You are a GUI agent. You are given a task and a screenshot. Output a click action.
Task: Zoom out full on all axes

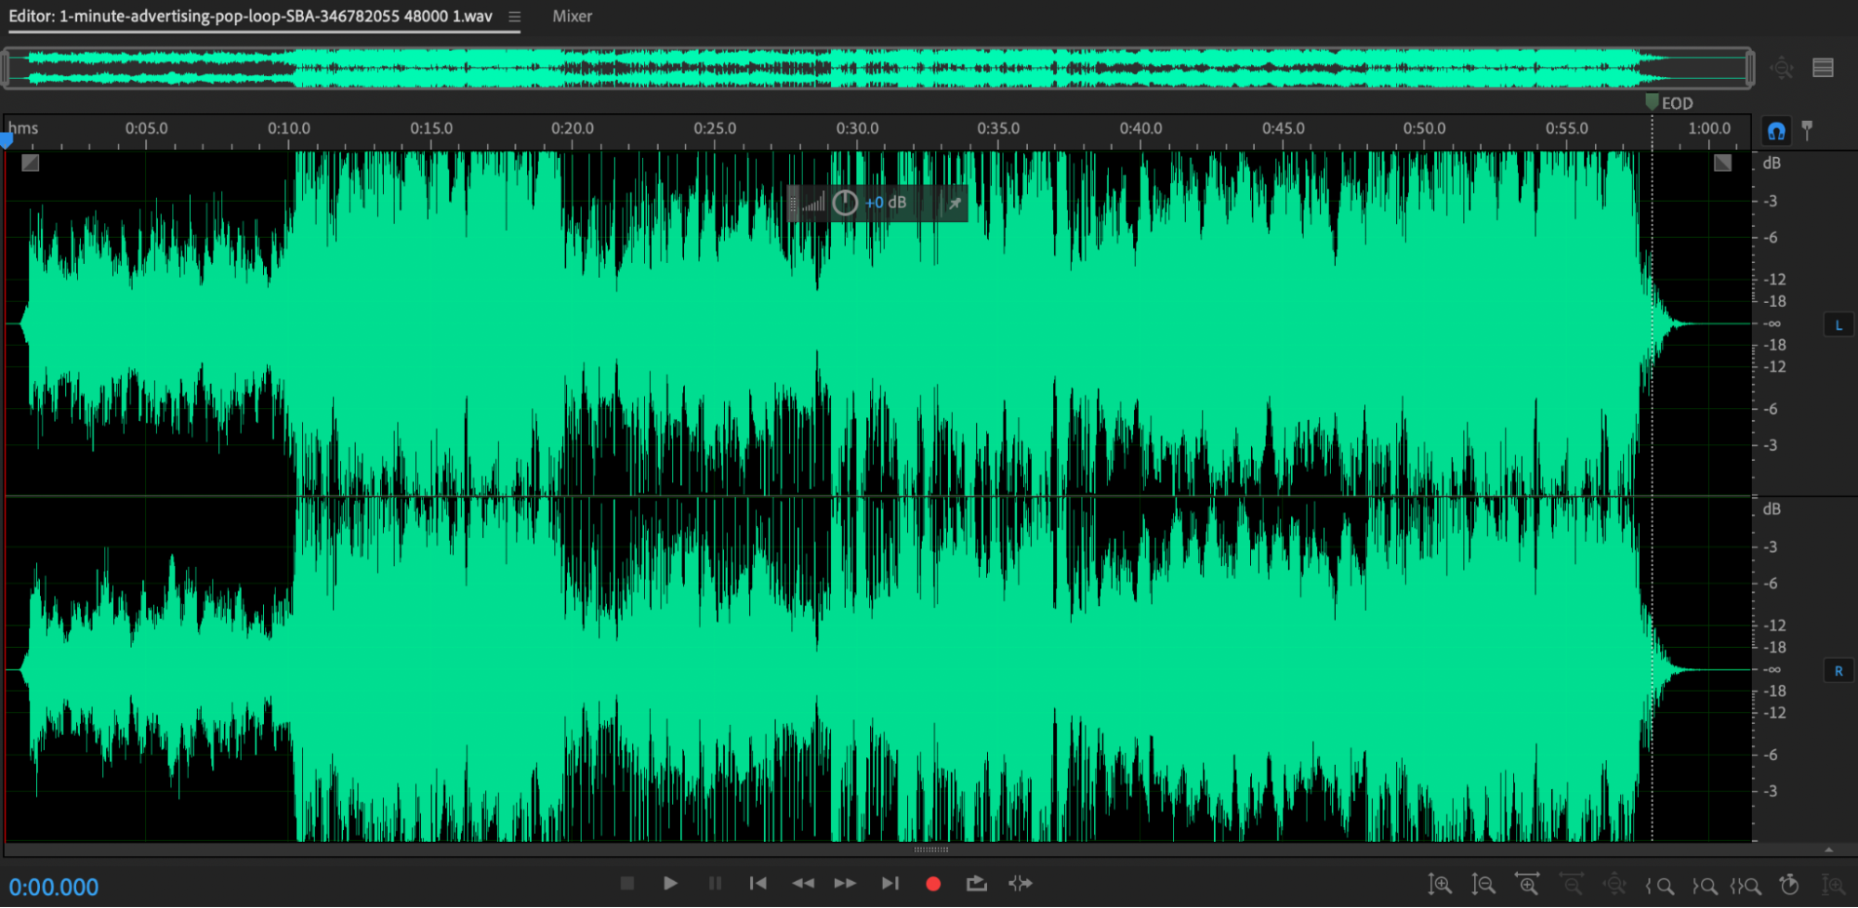(1615, 884)
